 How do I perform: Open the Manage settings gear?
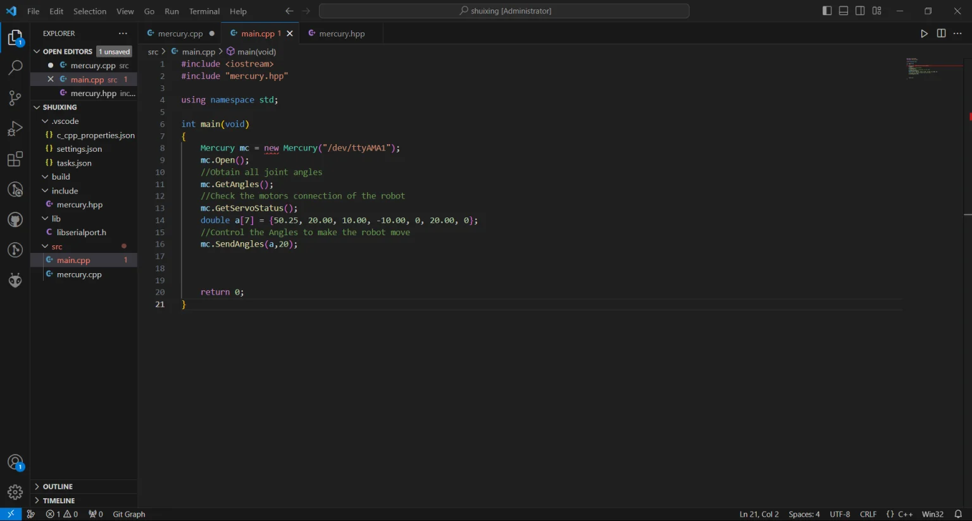15,492
